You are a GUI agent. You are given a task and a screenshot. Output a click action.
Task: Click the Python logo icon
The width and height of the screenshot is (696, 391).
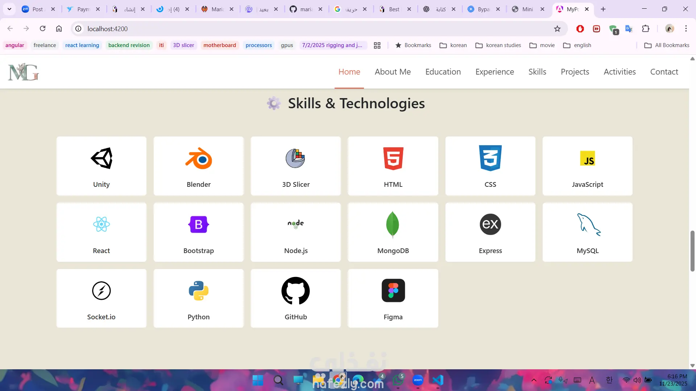pyautogui.click(x=199, y=291)
